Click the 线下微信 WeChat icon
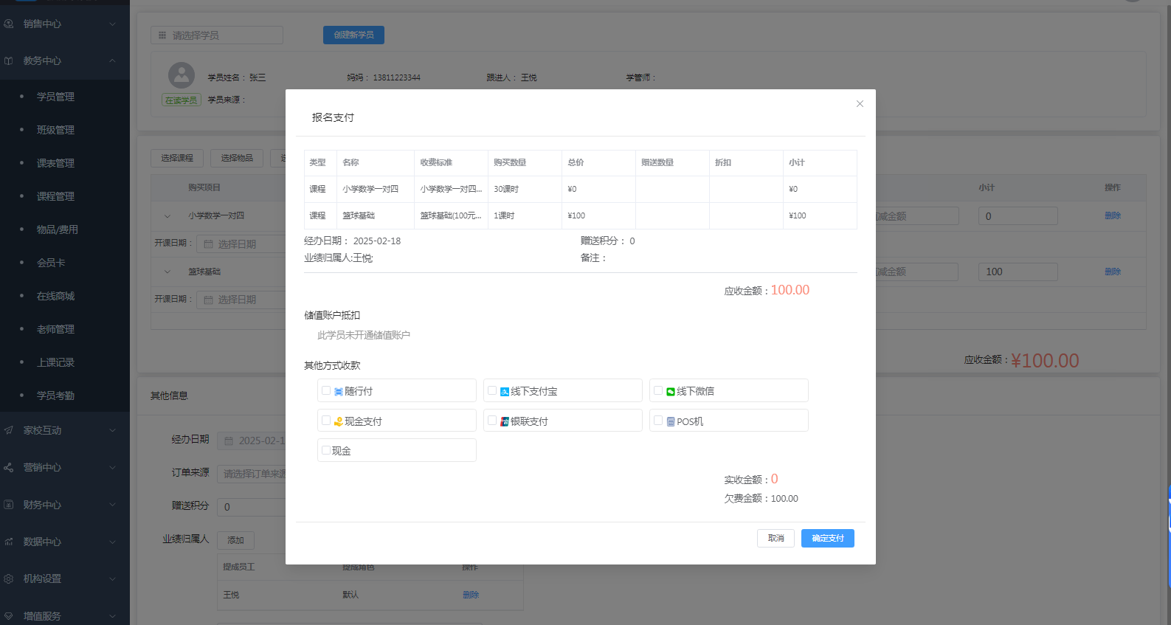 click(x=671, y=392)
